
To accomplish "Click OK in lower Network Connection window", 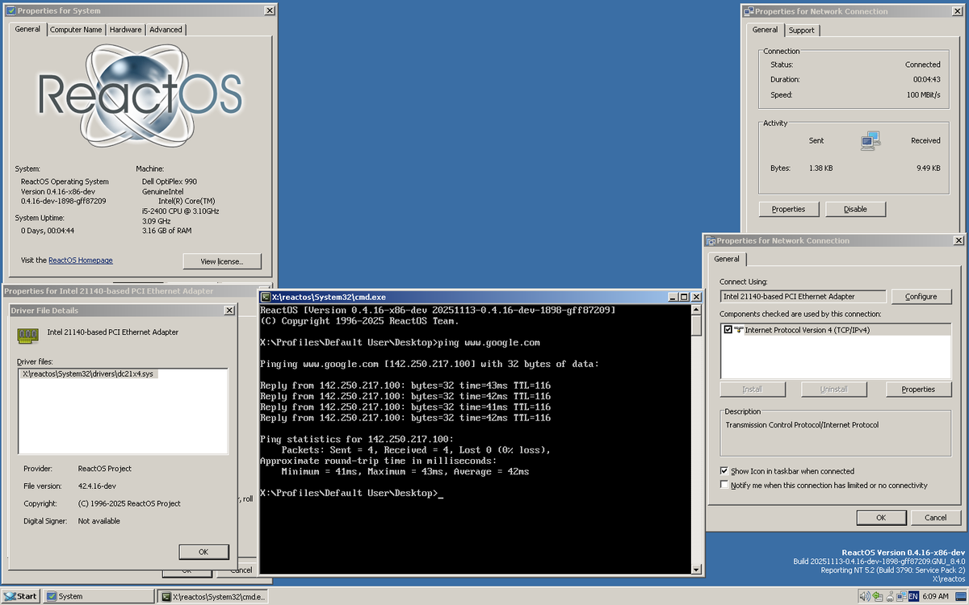I will click(x=881, y=518).
